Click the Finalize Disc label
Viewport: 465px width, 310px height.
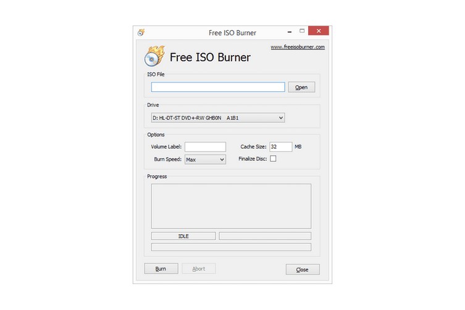pyautogui.click(x=253, y=159)
